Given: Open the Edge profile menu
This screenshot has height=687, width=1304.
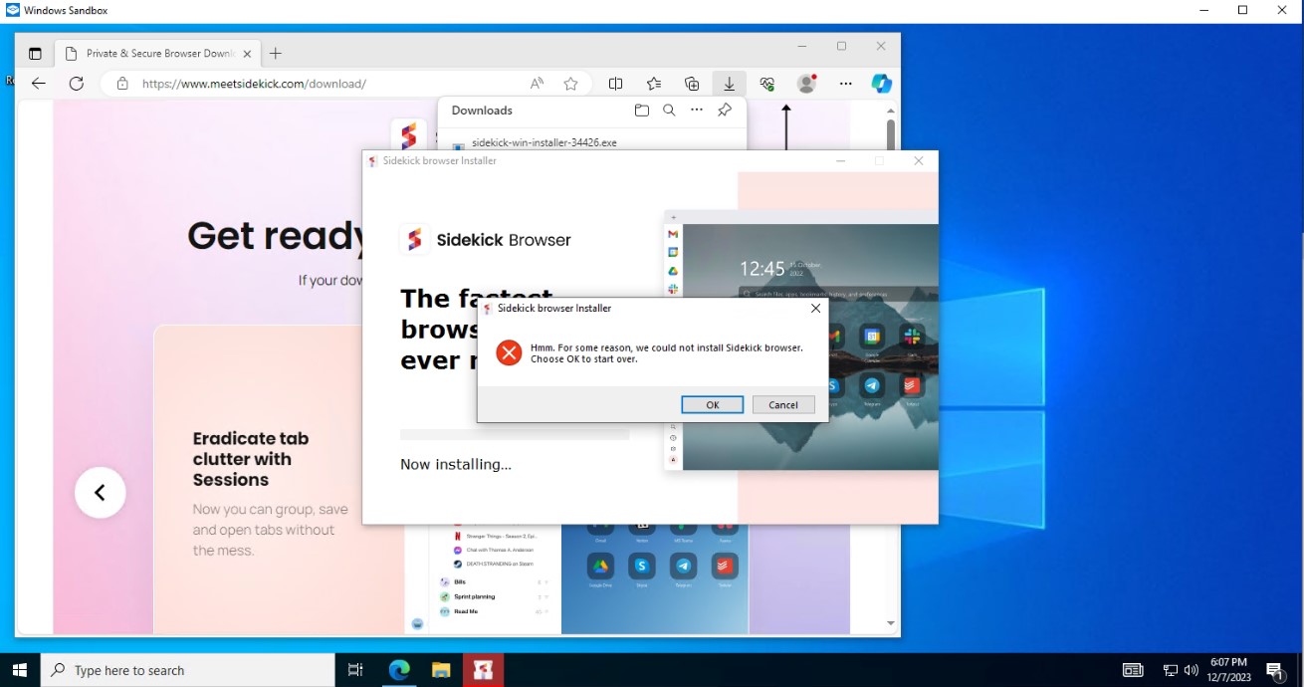Looking at the screenshot, I should click(807, 84).
